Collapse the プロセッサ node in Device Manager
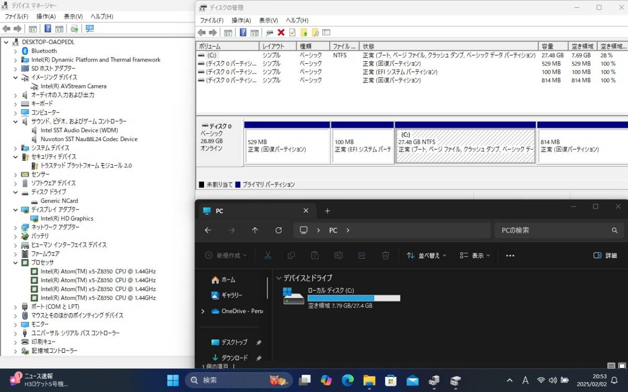628x392 pixels. tap(16, 262)
